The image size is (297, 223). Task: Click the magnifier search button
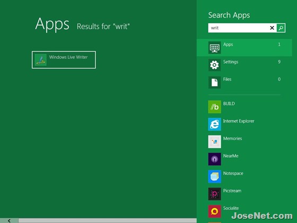click(281, 28)
